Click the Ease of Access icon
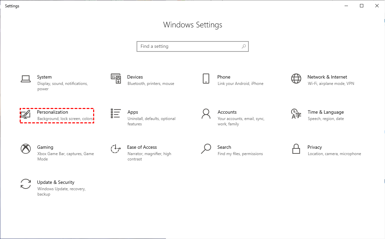 click(x=116, y=149)
